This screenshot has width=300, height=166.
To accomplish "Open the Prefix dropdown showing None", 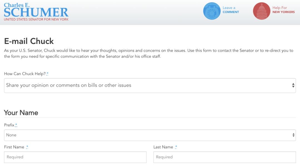I will pos(150,135).
